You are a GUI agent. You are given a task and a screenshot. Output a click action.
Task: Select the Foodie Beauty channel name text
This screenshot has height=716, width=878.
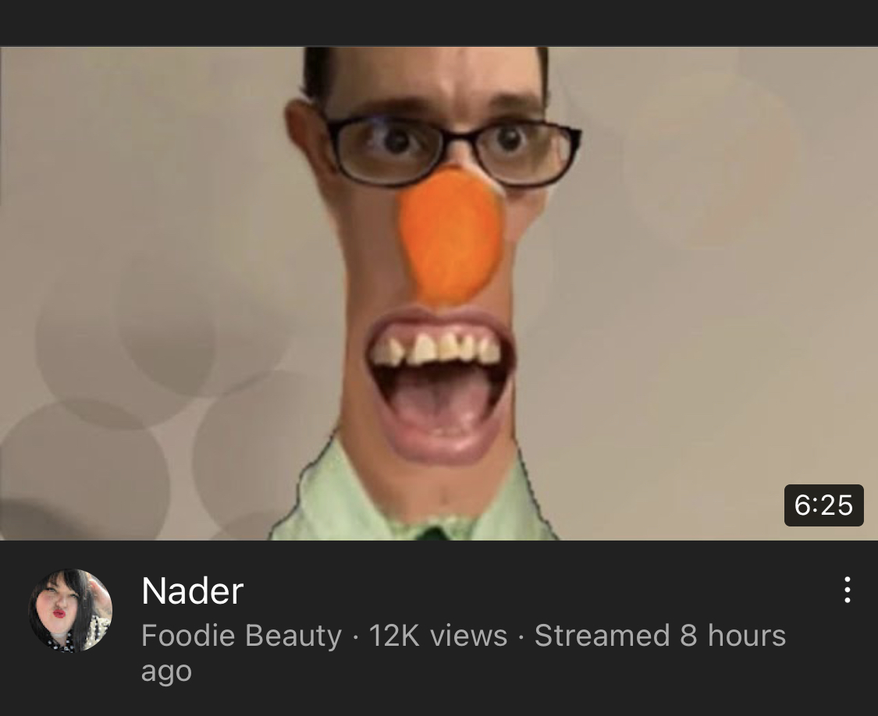tap(241, 636)
